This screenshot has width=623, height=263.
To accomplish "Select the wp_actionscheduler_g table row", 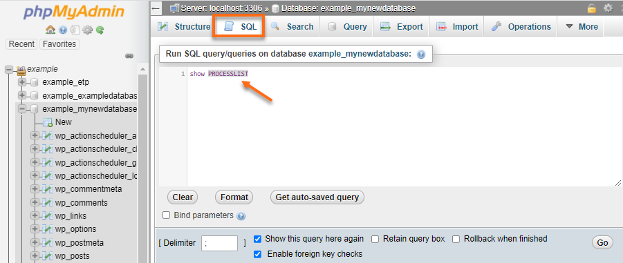I will pyautogui.click(x=96, y=163).
